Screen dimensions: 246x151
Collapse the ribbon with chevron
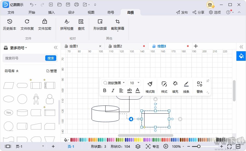239,12
